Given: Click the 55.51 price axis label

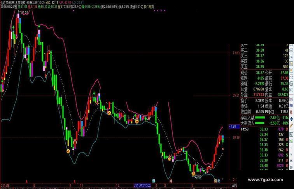Looking at the screenshot, I should point(236,95).
